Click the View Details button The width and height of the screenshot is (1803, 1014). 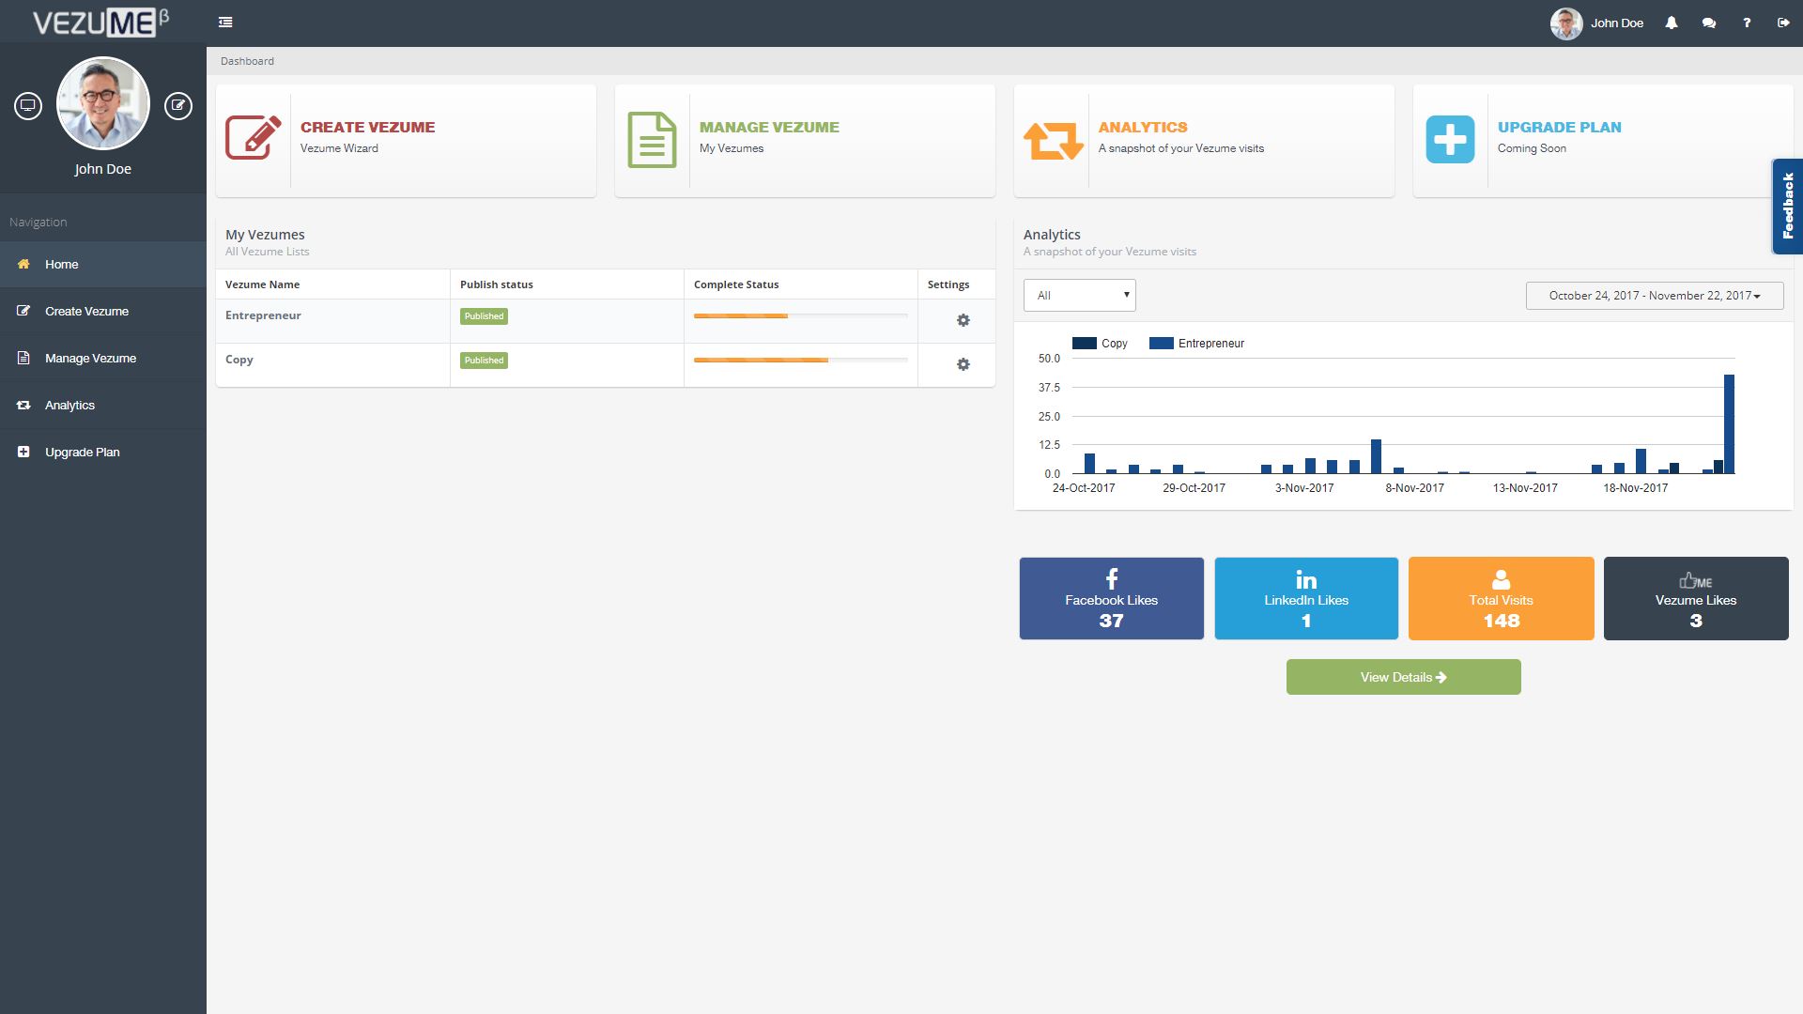(x=1403, y=677)
